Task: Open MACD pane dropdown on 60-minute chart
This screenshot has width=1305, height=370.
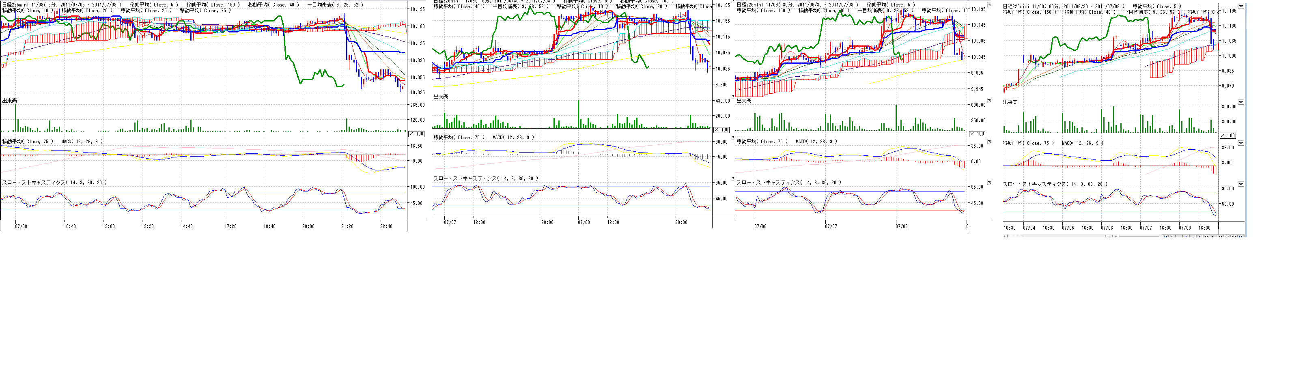Action: click(1240, 143)
